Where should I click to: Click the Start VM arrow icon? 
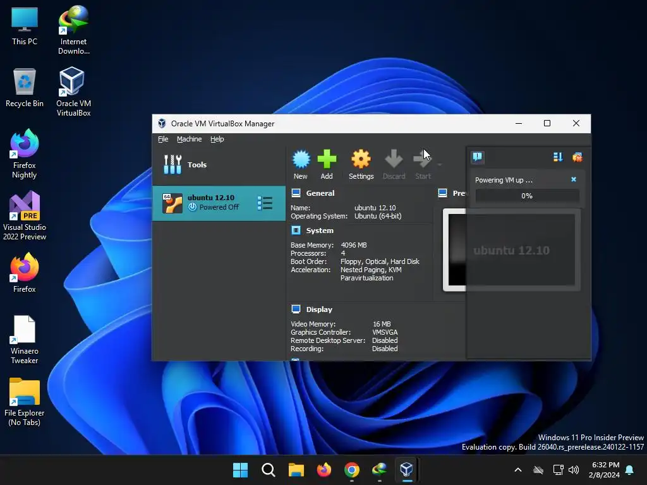click(x=422, y=159)
